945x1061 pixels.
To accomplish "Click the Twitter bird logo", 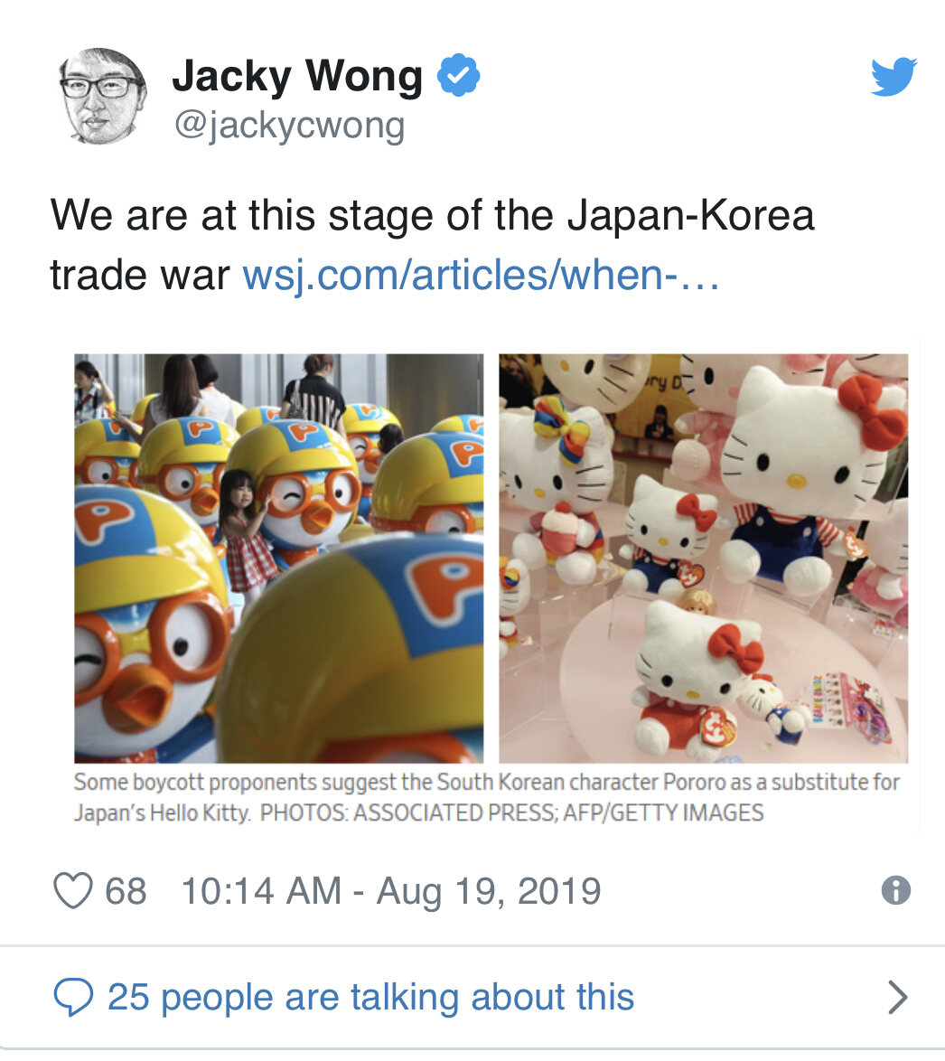I will click(894, 77).
